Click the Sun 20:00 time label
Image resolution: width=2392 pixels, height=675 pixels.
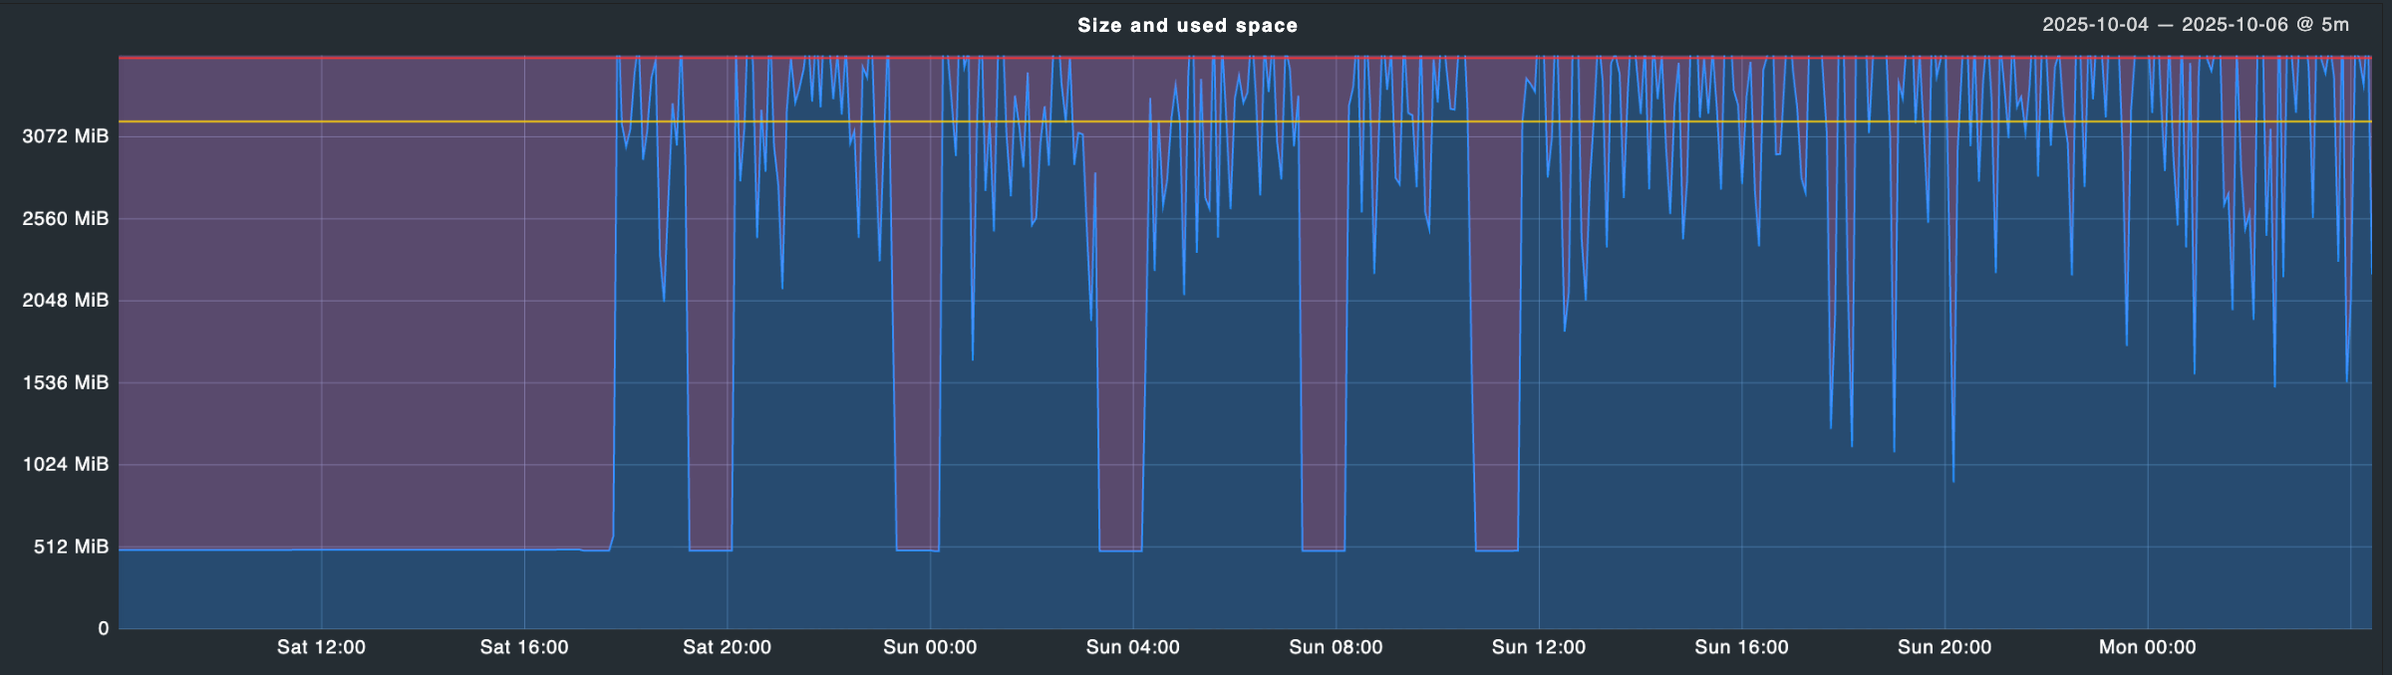click(x=1943, y=647)
